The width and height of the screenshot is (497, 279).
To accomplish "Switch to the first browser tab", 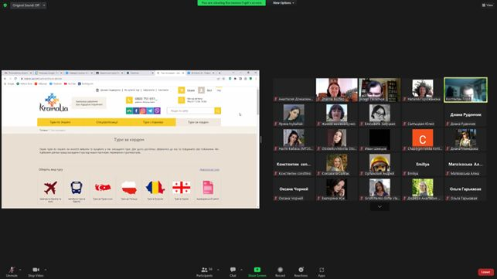I will (x=18, y=73).
